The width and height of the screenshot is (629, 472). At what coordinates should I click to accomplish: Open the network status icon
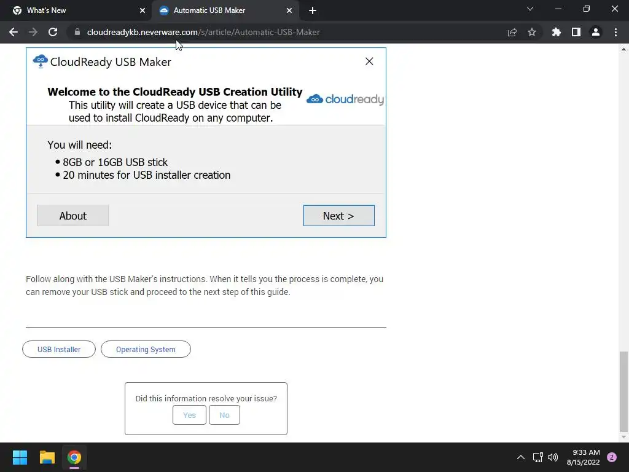537,457
